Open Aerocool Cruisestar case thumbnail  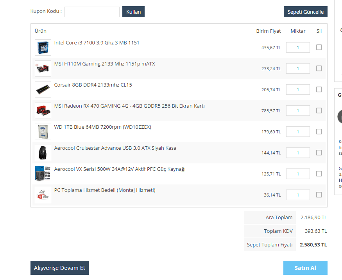pyautogui.click(x=43, y=153)
